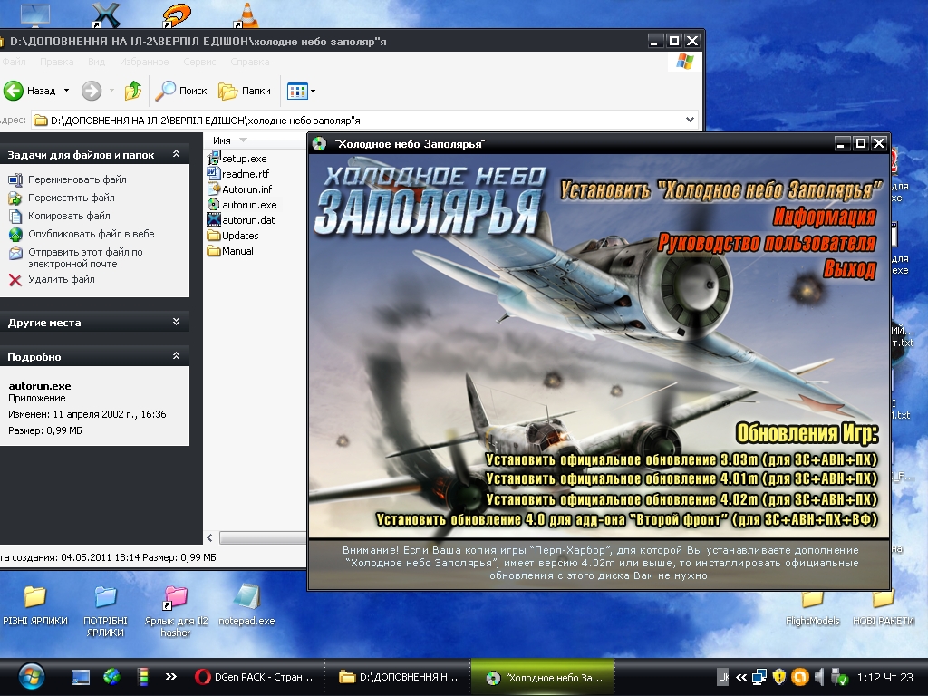928x696 pixels.
Task: Install official update 4.02m
Action: point(681,499)
